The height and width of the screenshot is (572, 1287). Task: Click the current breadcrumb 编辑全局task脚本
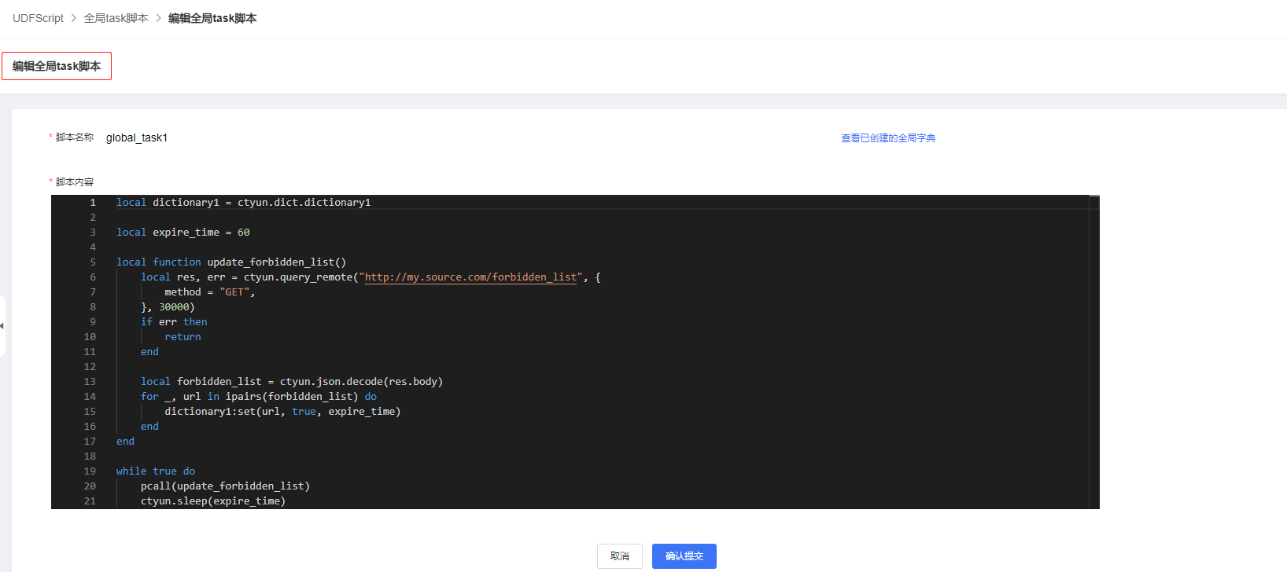pos(212,18)
